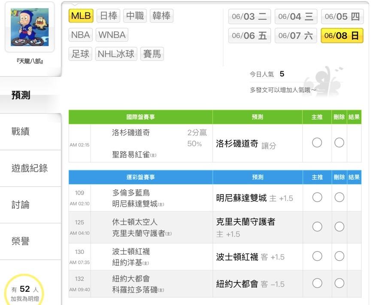Mark 明尼蘇達雙城 prediction as 主推
The width and height of the screenshot is (373, 305).
coord(317,197)
